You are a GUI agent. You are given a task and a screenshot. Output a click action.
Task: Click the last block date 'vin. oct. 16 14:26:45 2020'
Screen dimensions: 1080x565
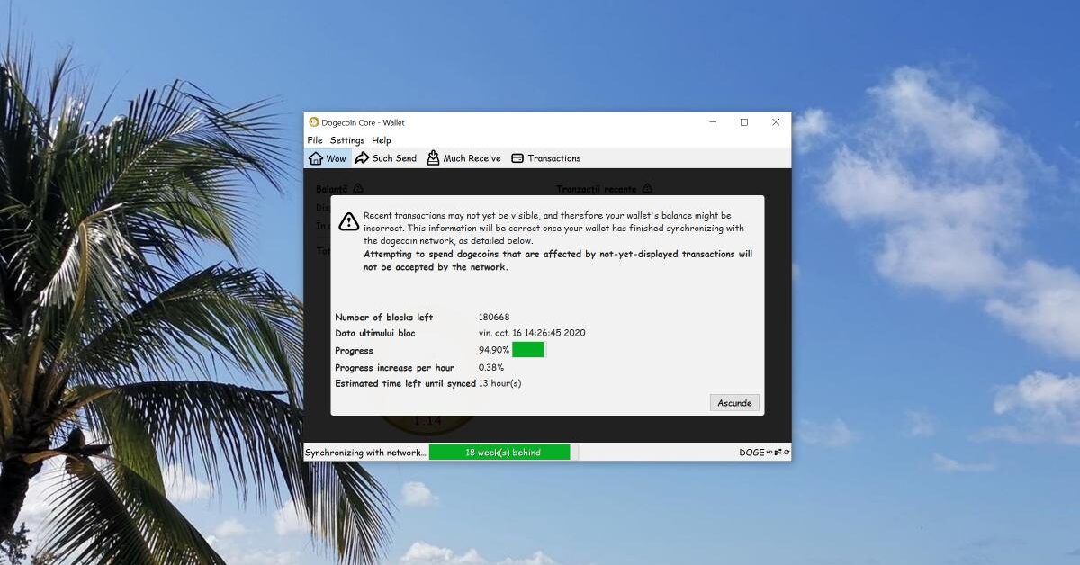coord(532,333)
